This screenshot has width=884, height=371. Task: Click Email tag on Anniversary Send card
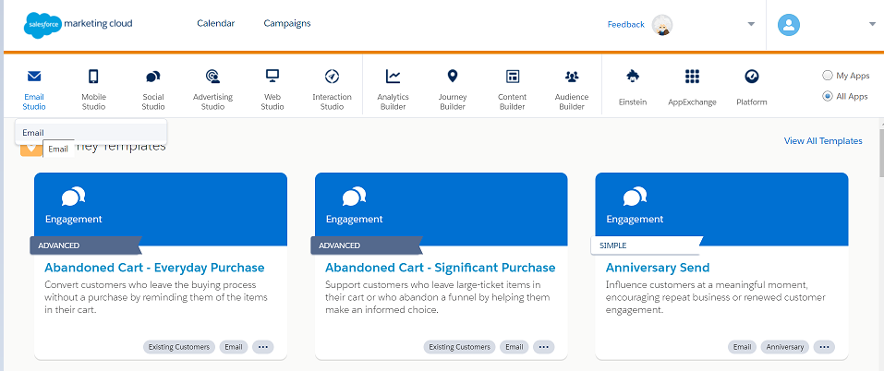tap(742, 347)
